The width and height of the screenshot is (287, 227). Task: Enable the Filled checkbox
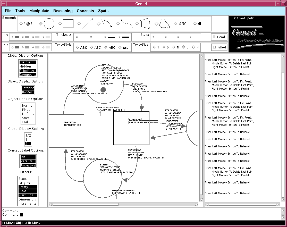pos(214,47)
